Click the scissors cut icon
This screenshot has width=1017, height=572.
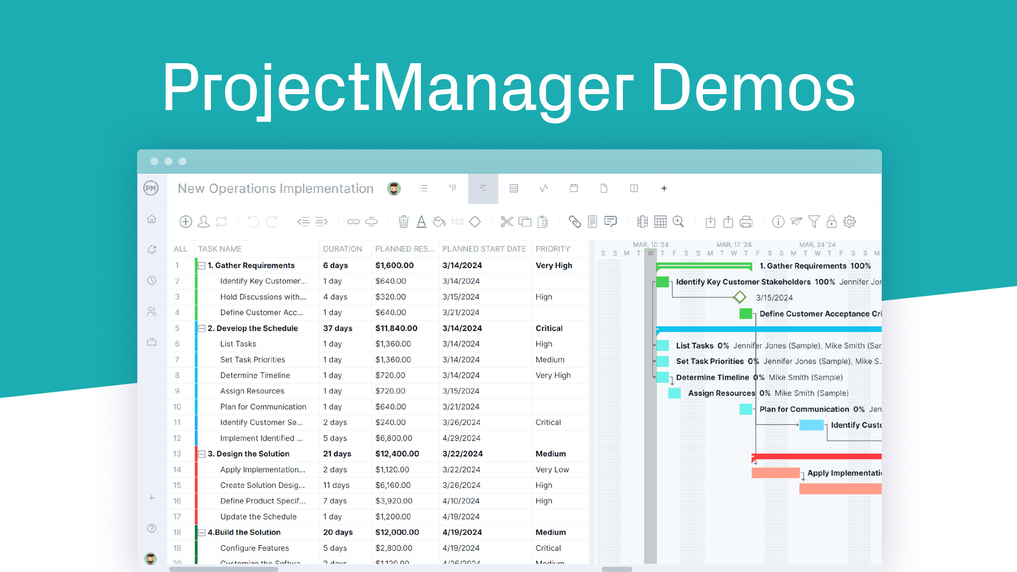(x=507, y=222)
